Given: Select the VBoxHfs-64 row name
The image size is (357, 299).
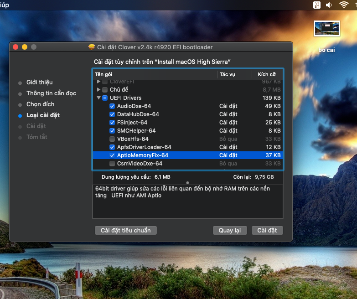Looking at the screenshot, I should coord(133,139).
